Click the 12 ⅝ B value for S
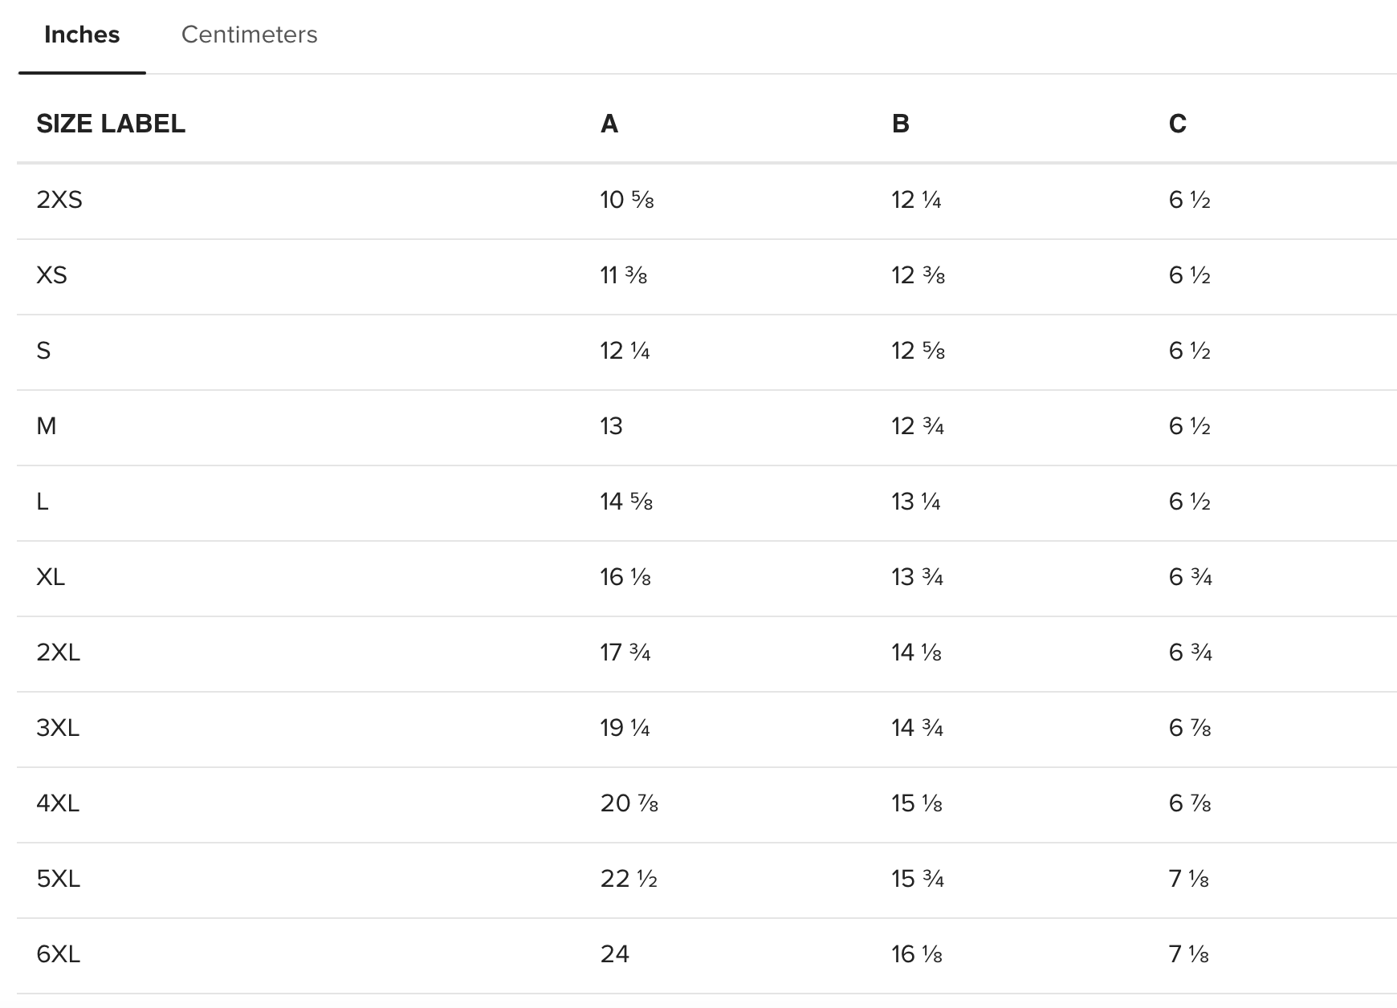1397x1008 pixels. [918, 350]
